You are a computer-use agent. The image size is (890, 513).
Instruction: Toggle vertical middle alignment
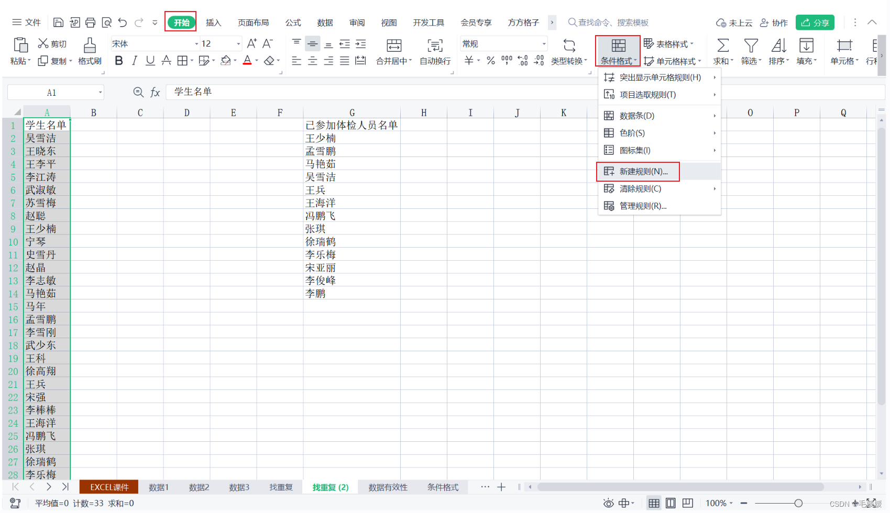tap(313, 44)
